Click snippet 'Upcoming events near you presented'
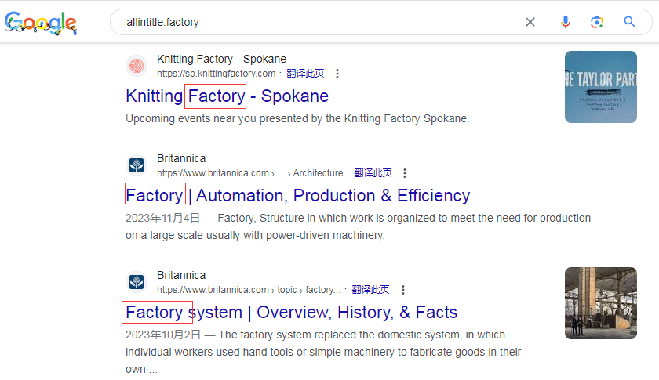 (x=297, y=119)
